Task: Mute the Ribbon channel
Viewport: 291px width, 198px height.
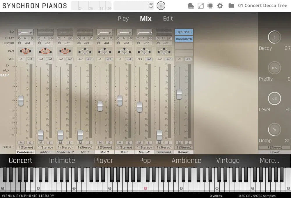Action: click(x=41, y=143)
